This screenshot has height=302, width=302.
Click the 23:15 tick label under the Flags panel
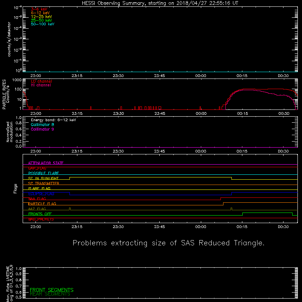77,227
